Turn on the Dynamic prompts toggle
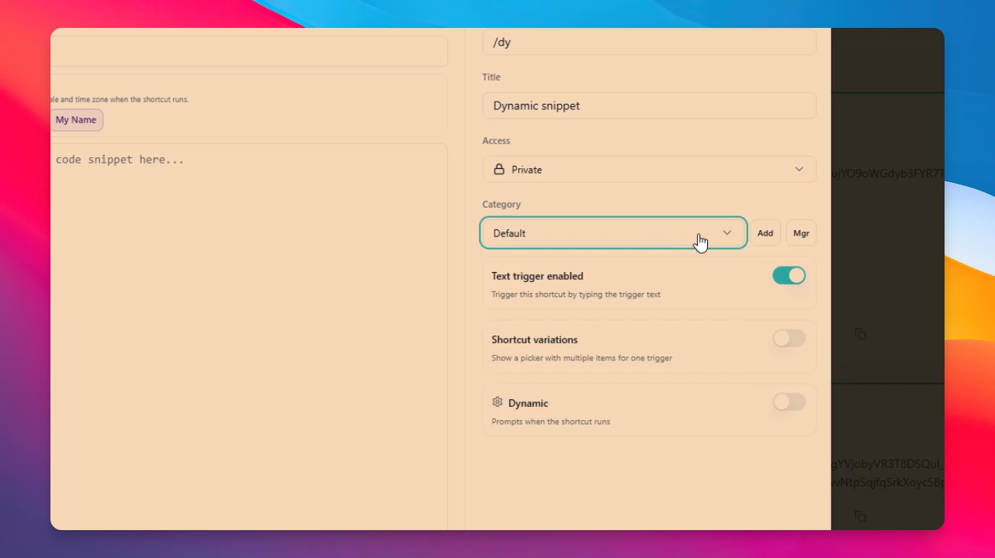Screen dimensions: 995x558 (789, 402)
